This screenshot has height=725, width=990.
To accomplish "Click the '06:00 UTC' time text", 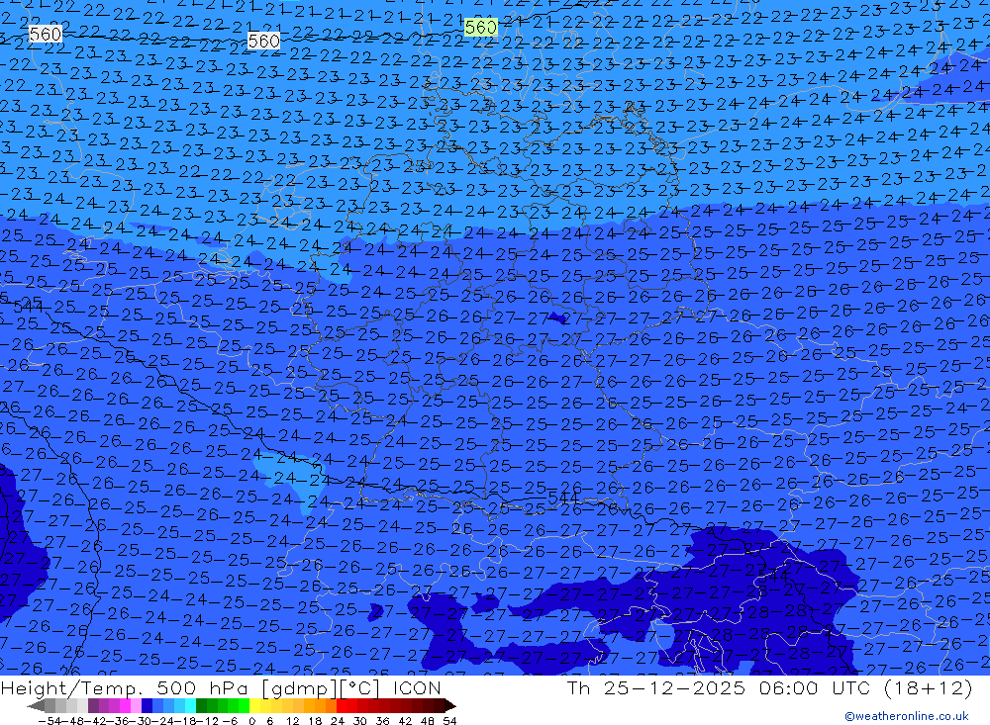I will pos(815,687).
